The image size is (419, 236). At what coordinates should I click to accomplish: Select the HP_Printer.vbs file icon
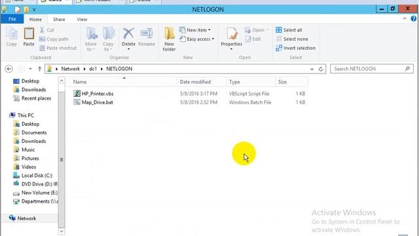click(x=77, y=93)
